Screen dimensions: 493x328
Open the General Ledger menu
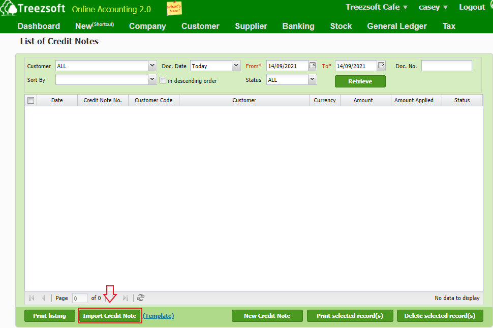click(397, 26)
